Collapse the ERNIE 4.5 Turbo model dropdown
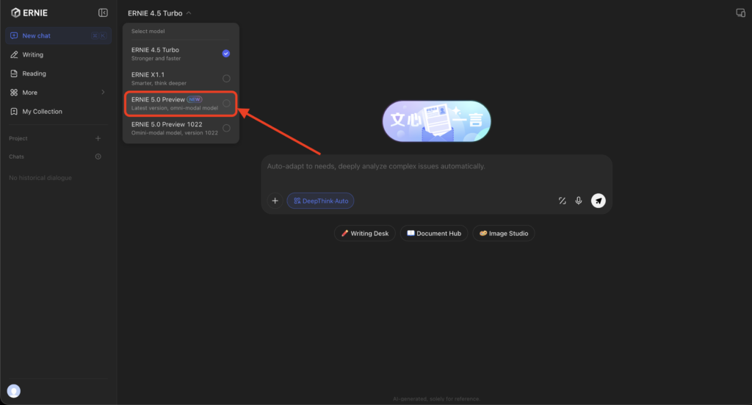The width and height of the screenshot is (752, 405). pos(159,13)
